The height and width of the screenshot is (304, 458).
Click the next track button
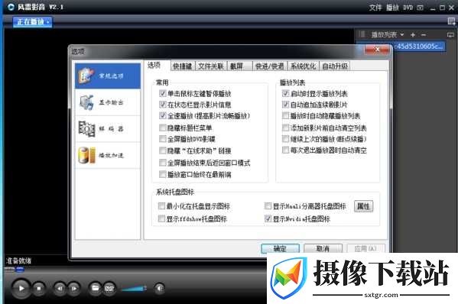point(74,288)
